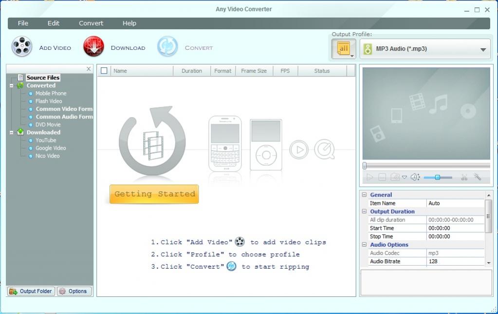
Task: Click the Status column header
Action: 322,71
